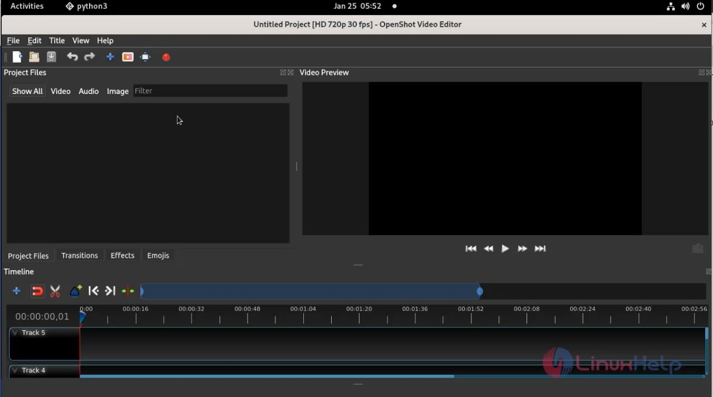Import files with the blue plus icon

tap(110, 57)
